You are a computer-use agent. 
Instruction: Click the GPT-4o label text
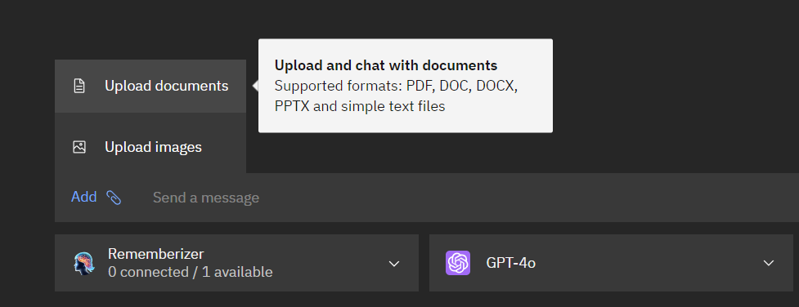(510, 263)
